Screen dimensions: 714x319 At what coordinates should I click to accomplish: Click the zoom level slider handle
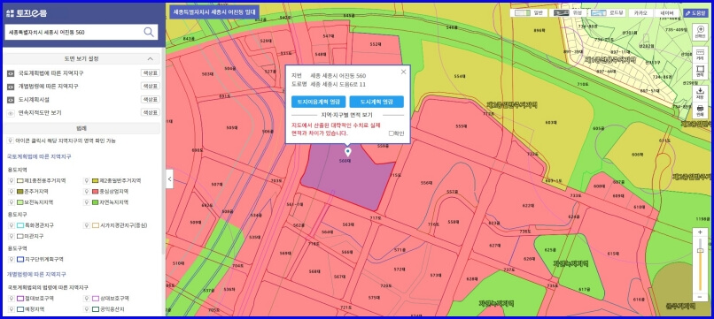pos(701,250)
